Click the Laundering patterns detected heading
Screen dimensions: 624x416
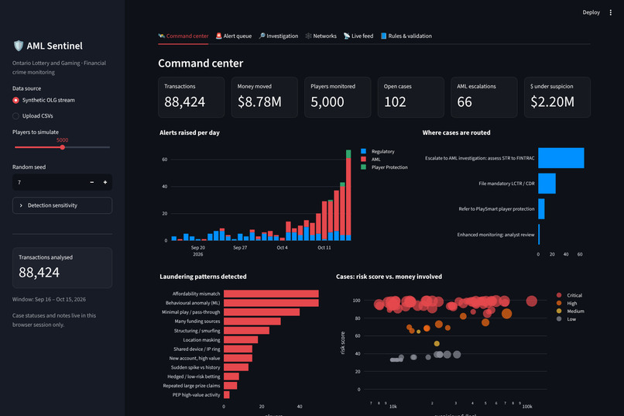pyautogui.click(x=203, y=277)
